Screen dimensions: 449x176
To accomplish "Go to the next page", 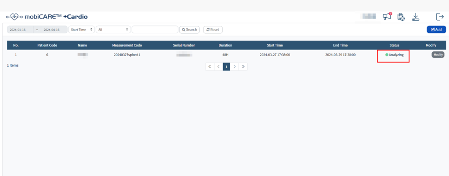I will (x=235, y=67).
